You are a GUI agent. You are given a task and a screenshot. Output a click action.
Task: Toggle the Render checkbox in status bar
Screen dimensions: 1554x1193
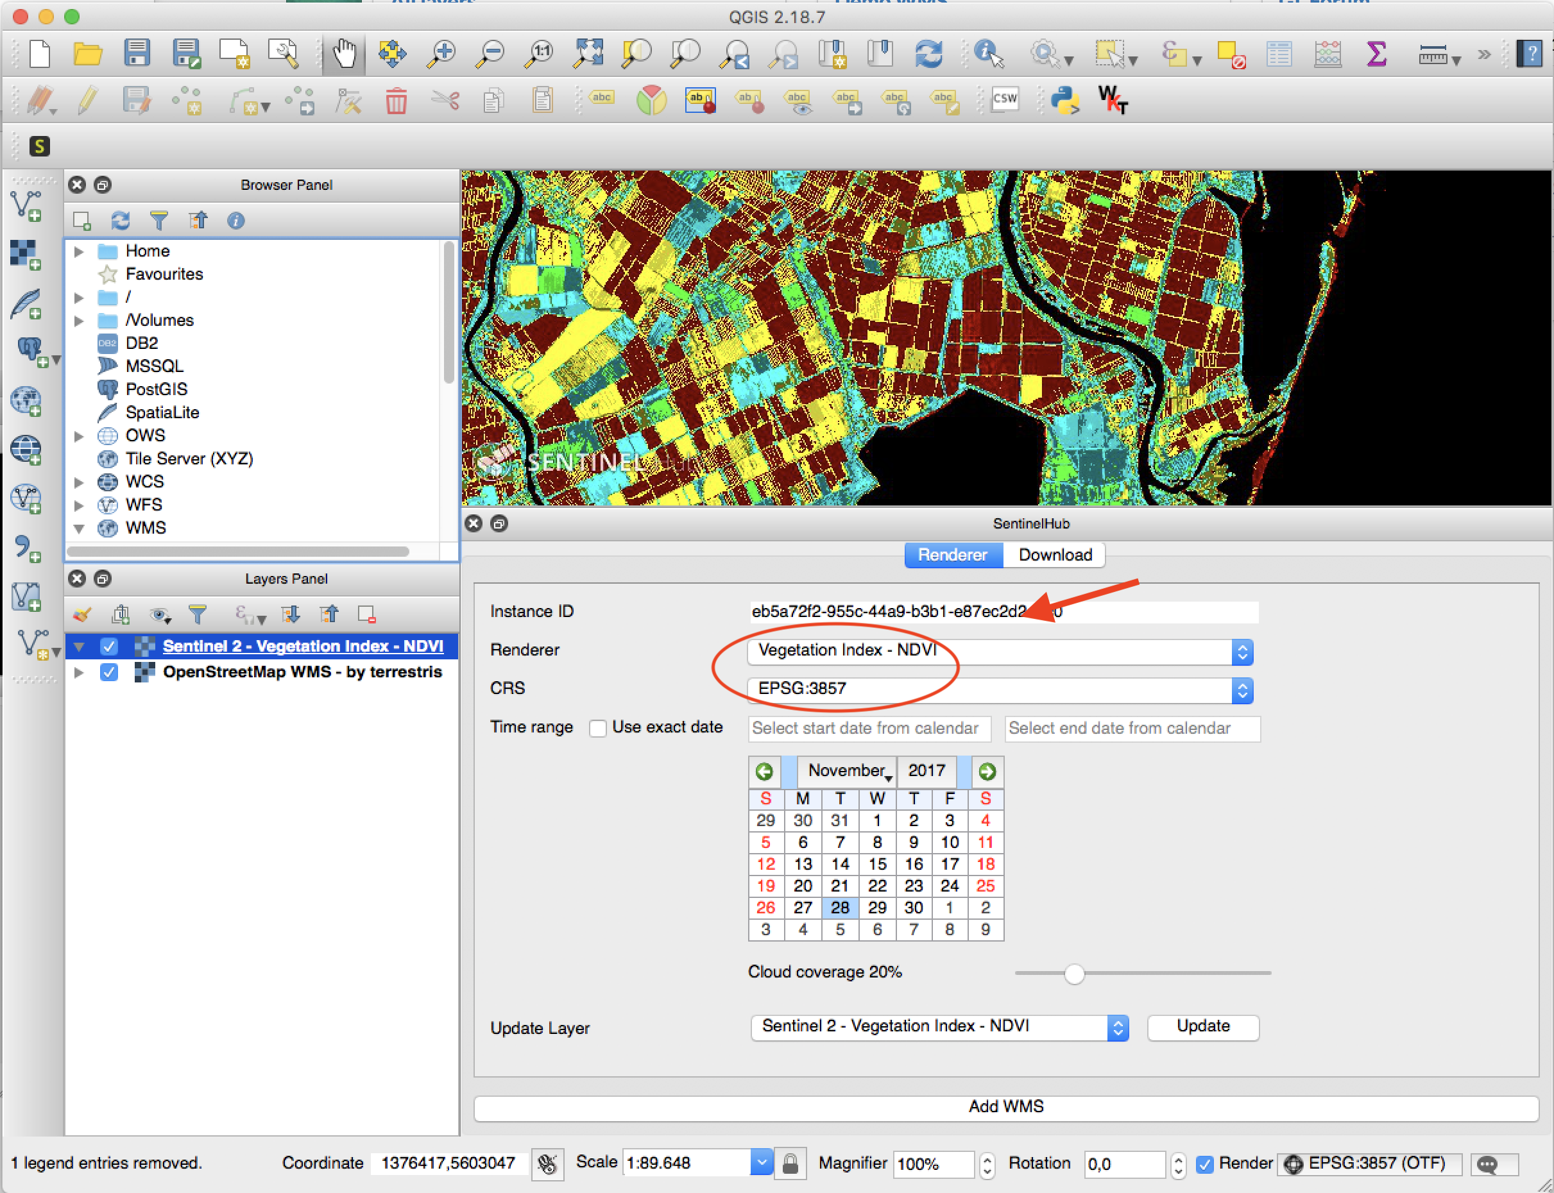tap(1204, 1164)
